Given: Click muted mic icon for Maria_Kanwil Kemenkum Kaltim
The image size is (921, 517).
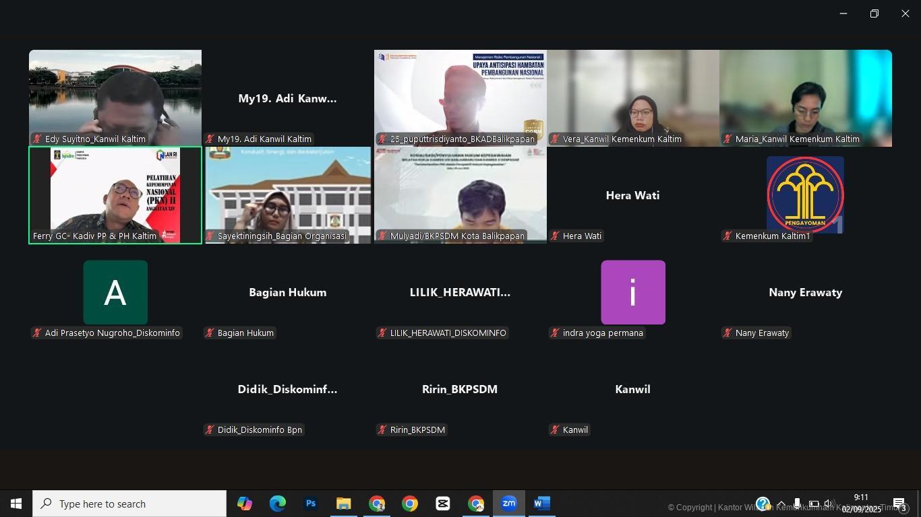Looking at the screenshot, I should coord(727,139).
